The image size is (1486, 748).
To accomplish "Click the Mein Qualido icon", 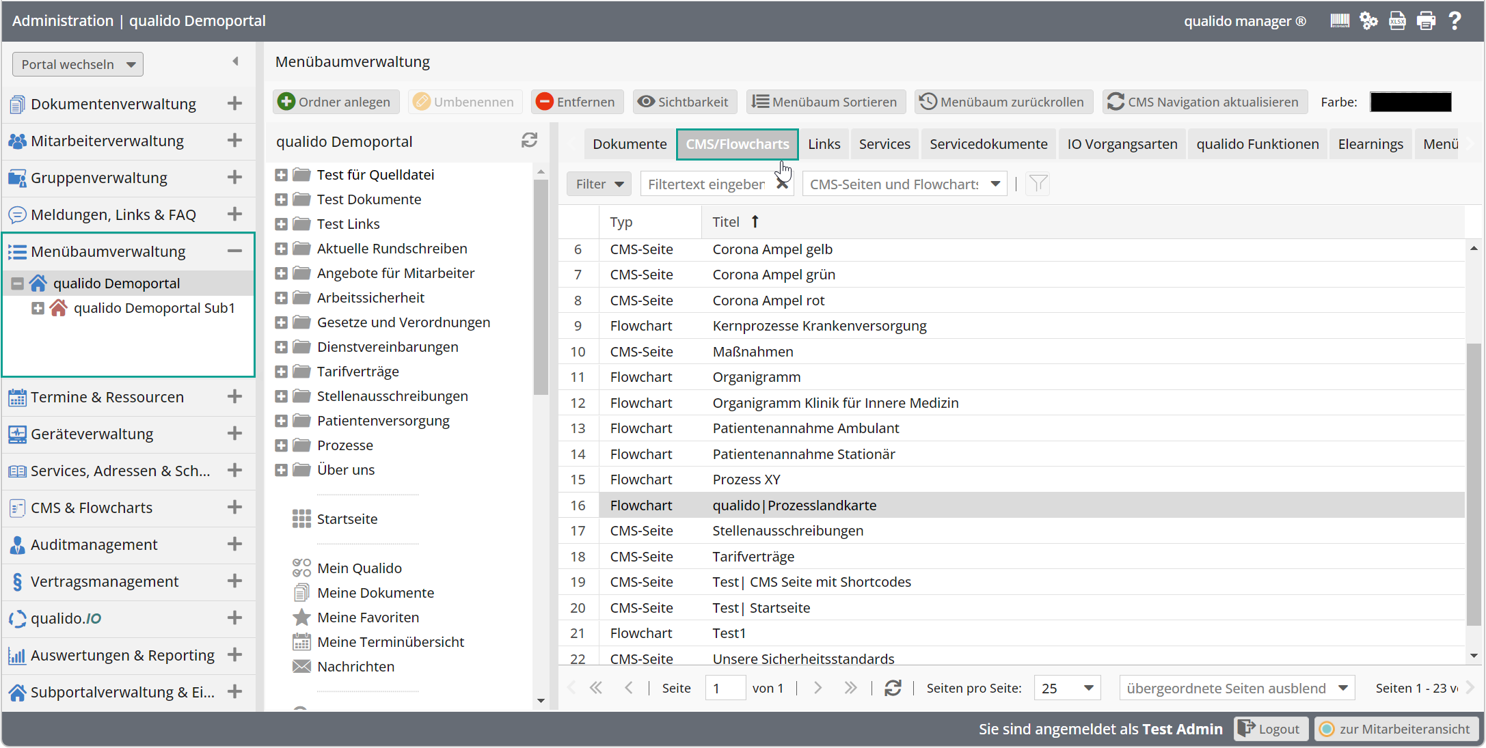I will pos(301,568).
